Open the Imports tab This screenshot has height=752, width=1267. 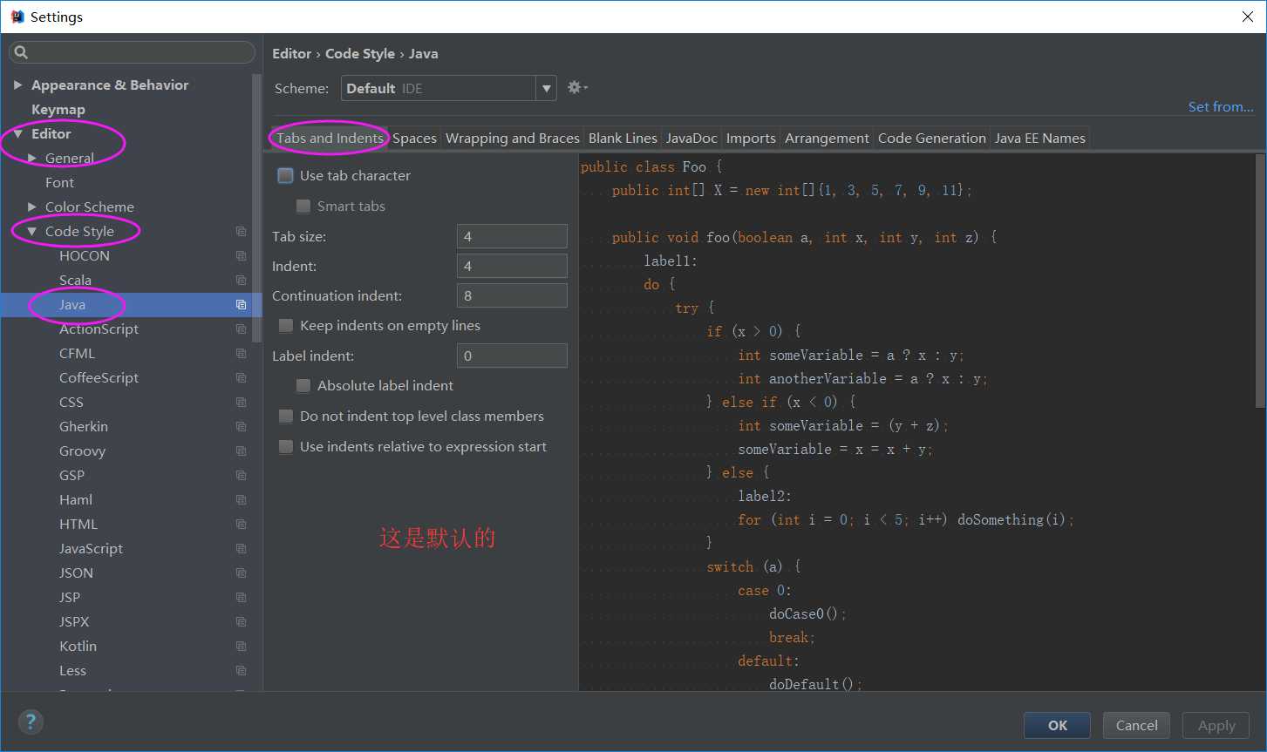click(751, 138)
